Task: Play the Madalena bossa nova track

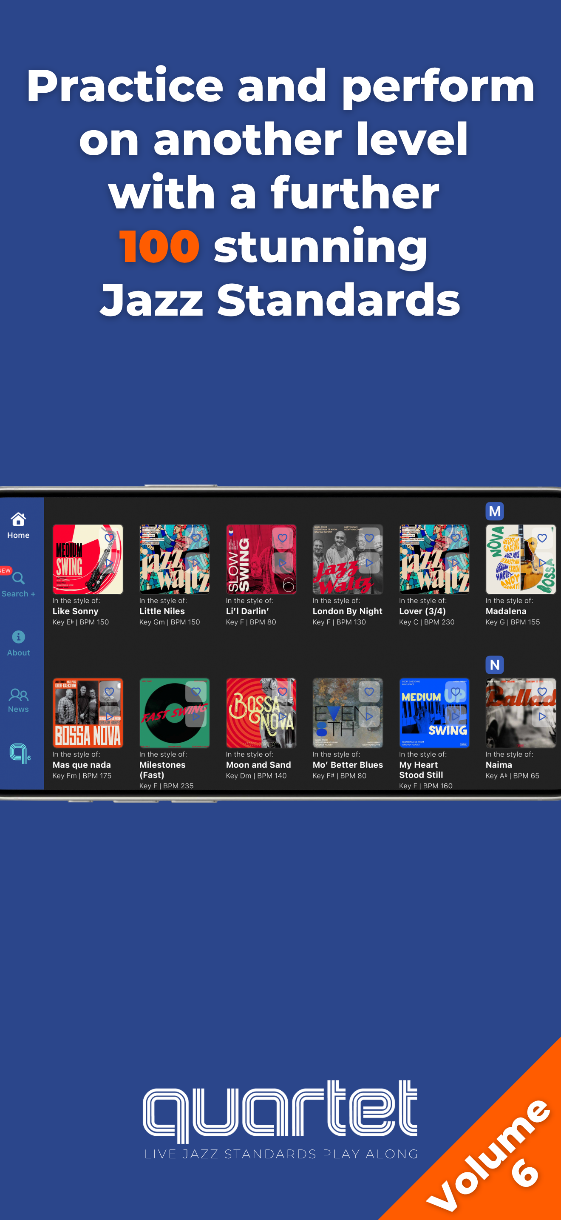Action: pyautogui.click(x=542, y=563)
